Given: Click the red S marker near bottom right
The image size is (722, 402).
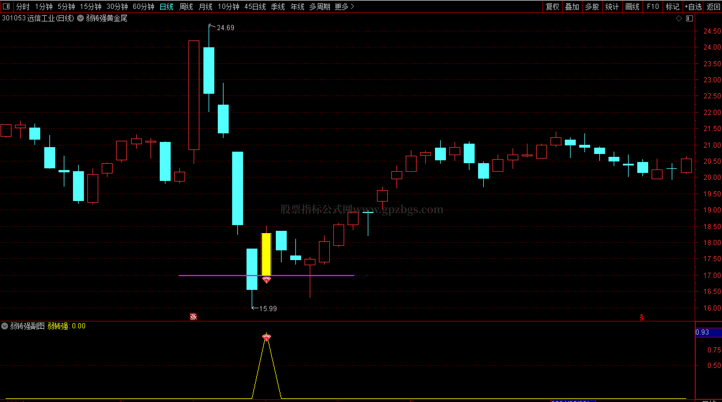Looking at the screenshot, I should pyautogui.click(x=642, y=317).
